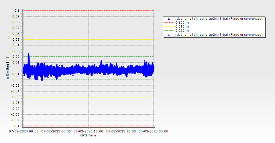Click the rtk engine legend text beside the small triangle
The width and height of the screenshot is (275, 143).
(x=219, y=35)
